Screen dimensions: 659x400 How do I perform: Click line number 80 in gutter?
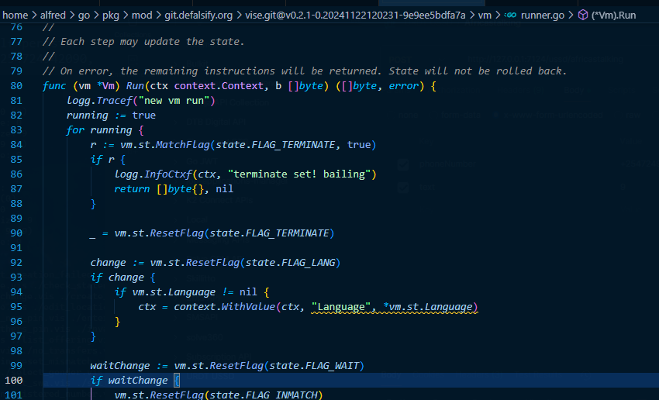[16, 85]
